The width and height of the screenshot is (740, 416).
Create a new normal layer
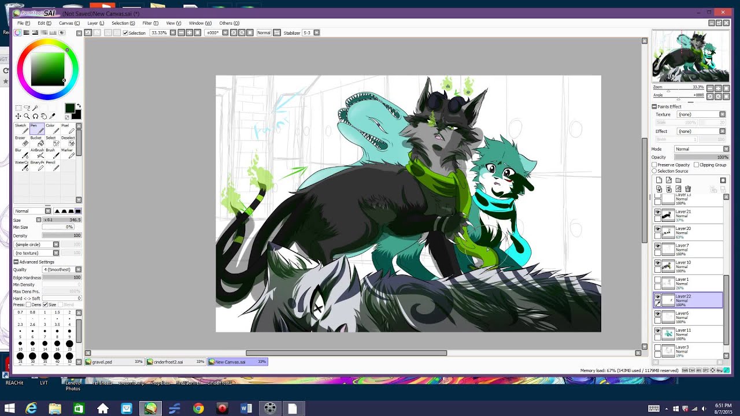658,180
